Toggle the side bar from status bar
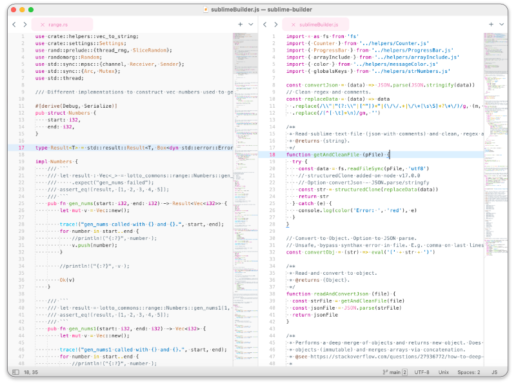This screenshot has height=387, width=516. [x=15, y=372]
